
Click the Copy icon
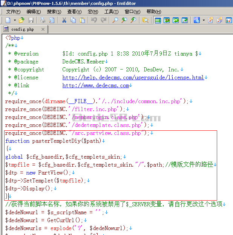tap(73, 20)
